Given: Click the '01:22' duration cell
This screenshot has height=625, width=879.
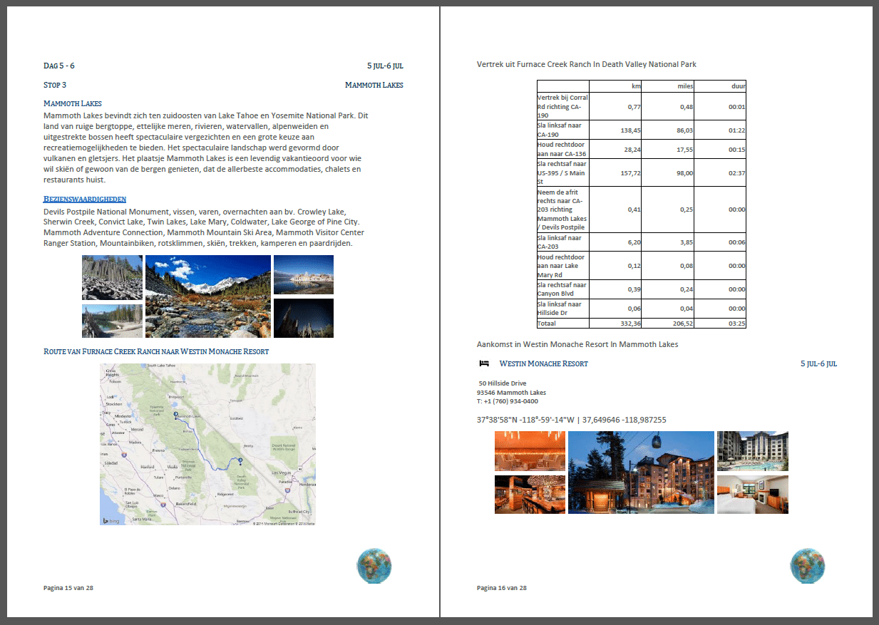Looking at the screenshot, I should coord(720,130).
